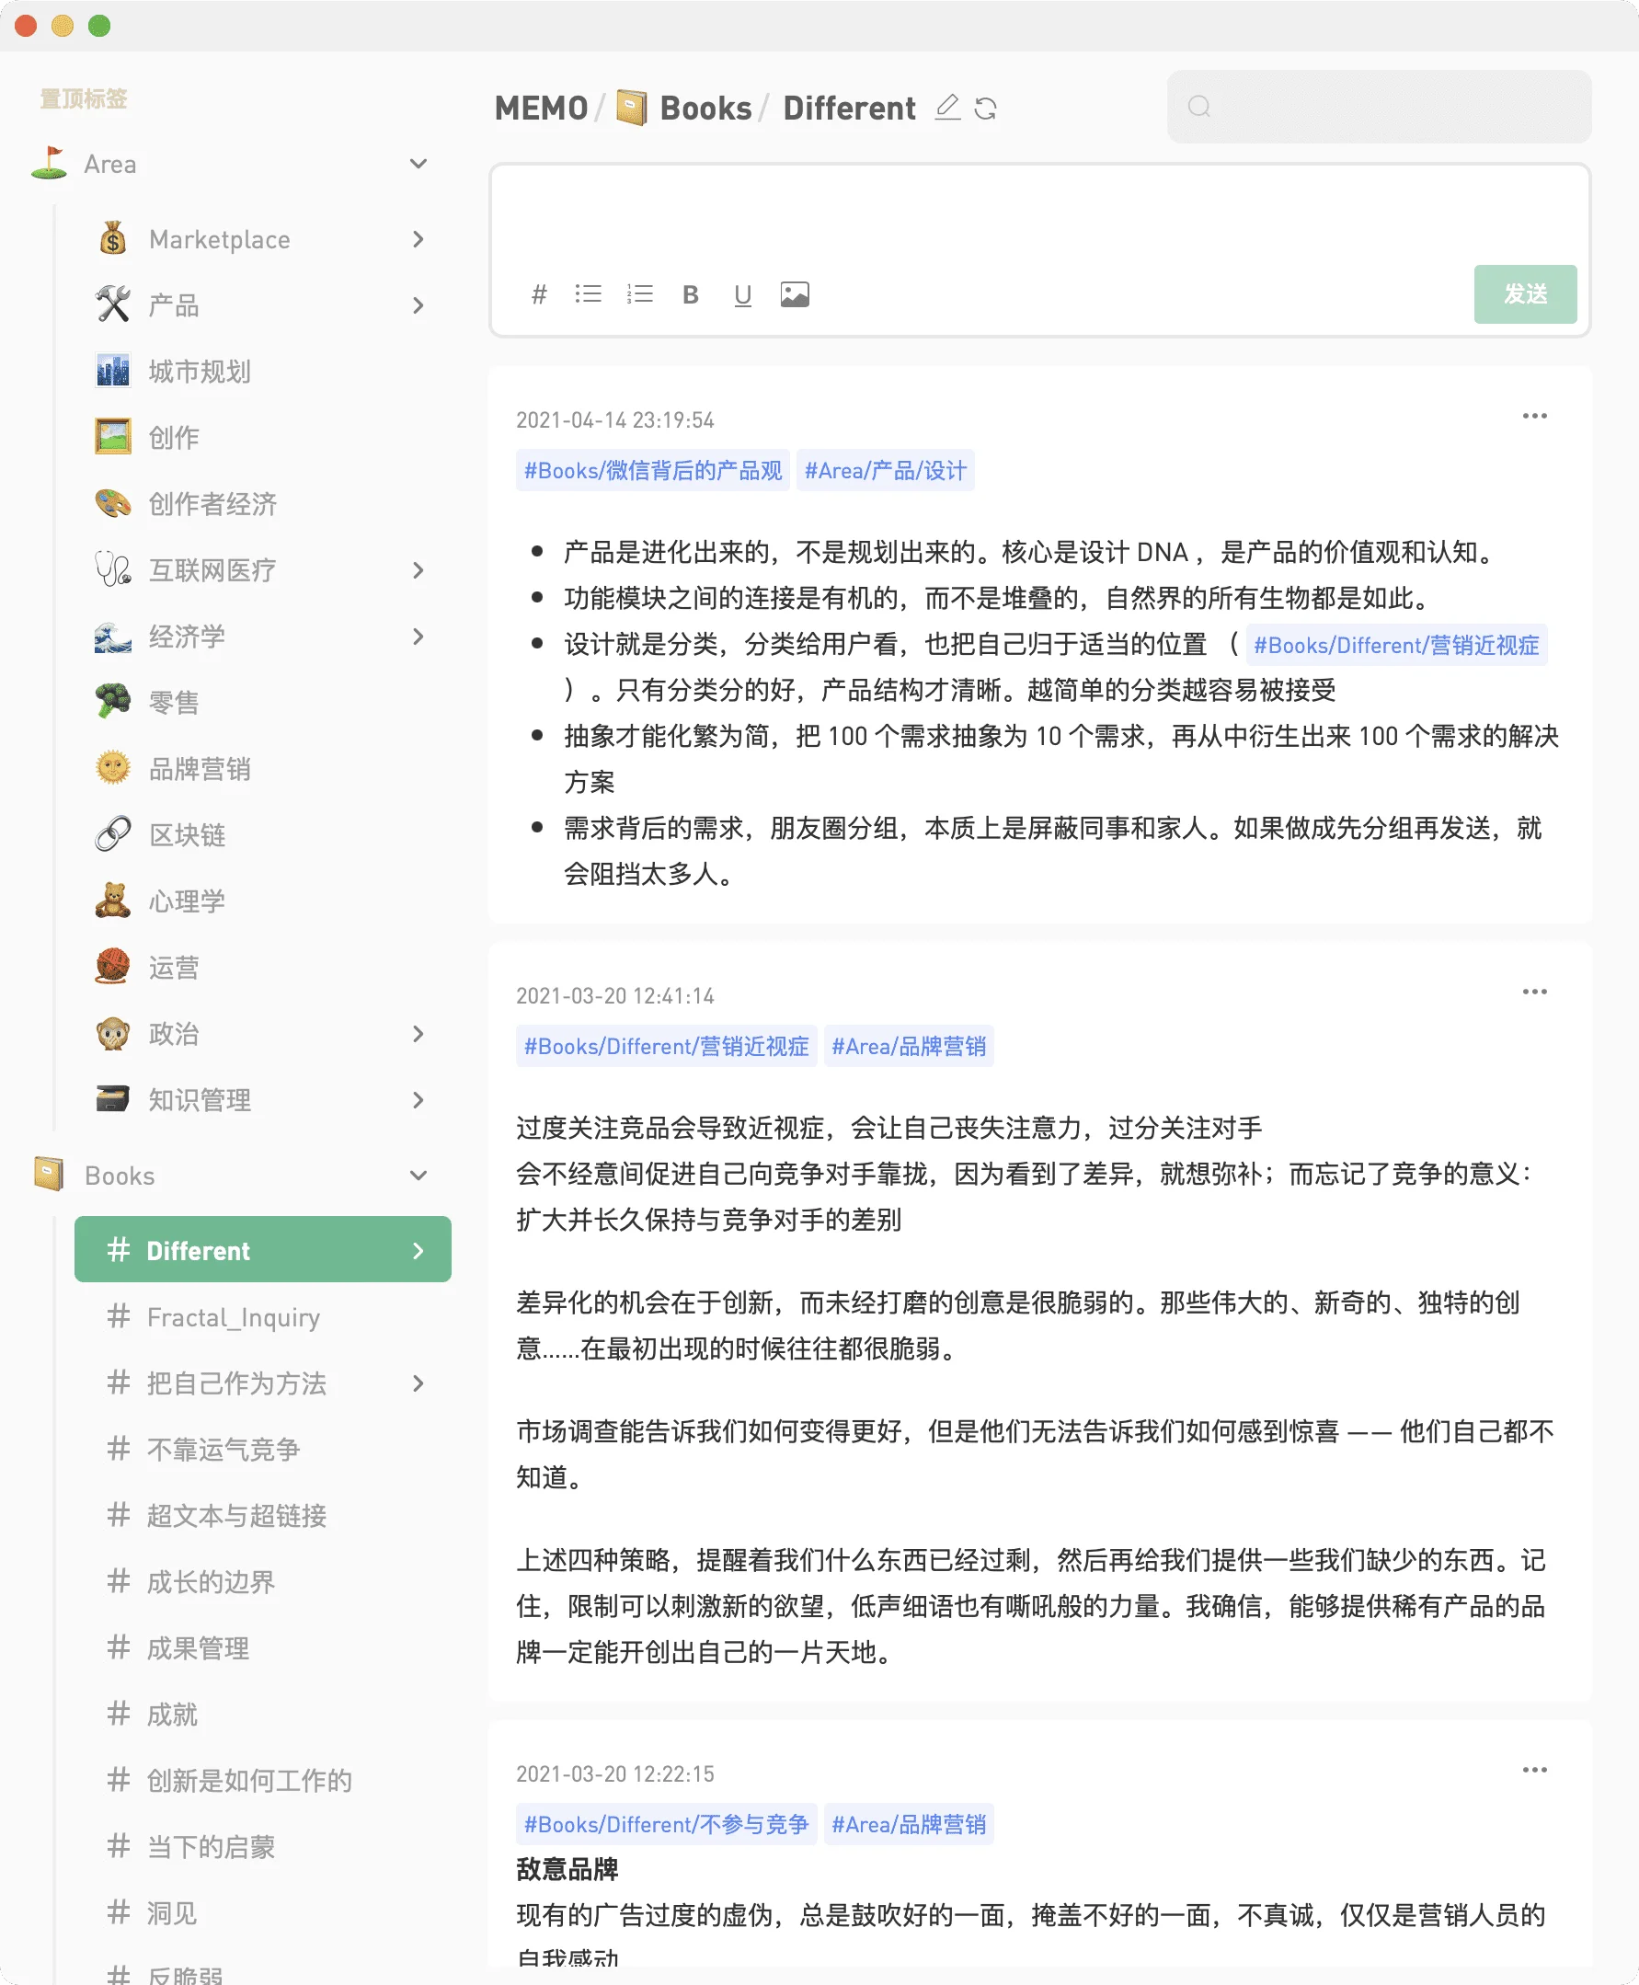Expand the 经济学 tag chevron
Image resolution: width=1639 pixels, height=1985 pixels.
pyautogui.click(x=418, y=637)
